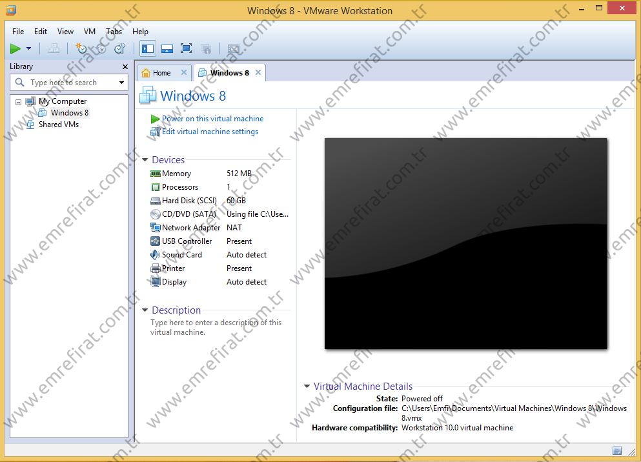641x462 pixels.
Task: Open the VM menu
Action: click(90, 31)
